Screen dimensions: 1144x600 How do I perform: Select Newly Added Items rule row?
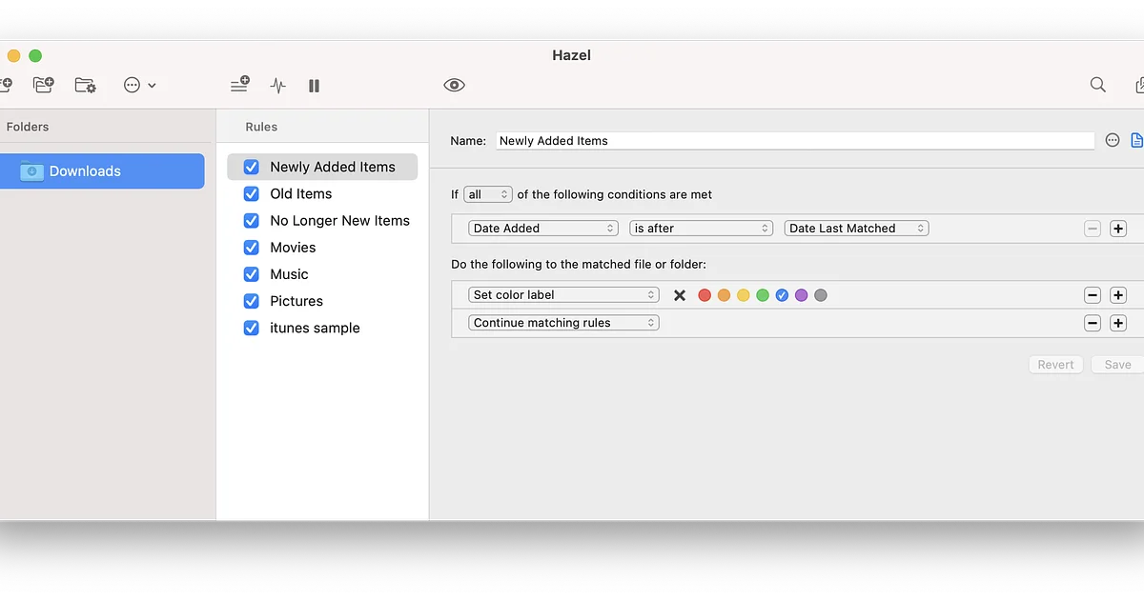[322, 167]
